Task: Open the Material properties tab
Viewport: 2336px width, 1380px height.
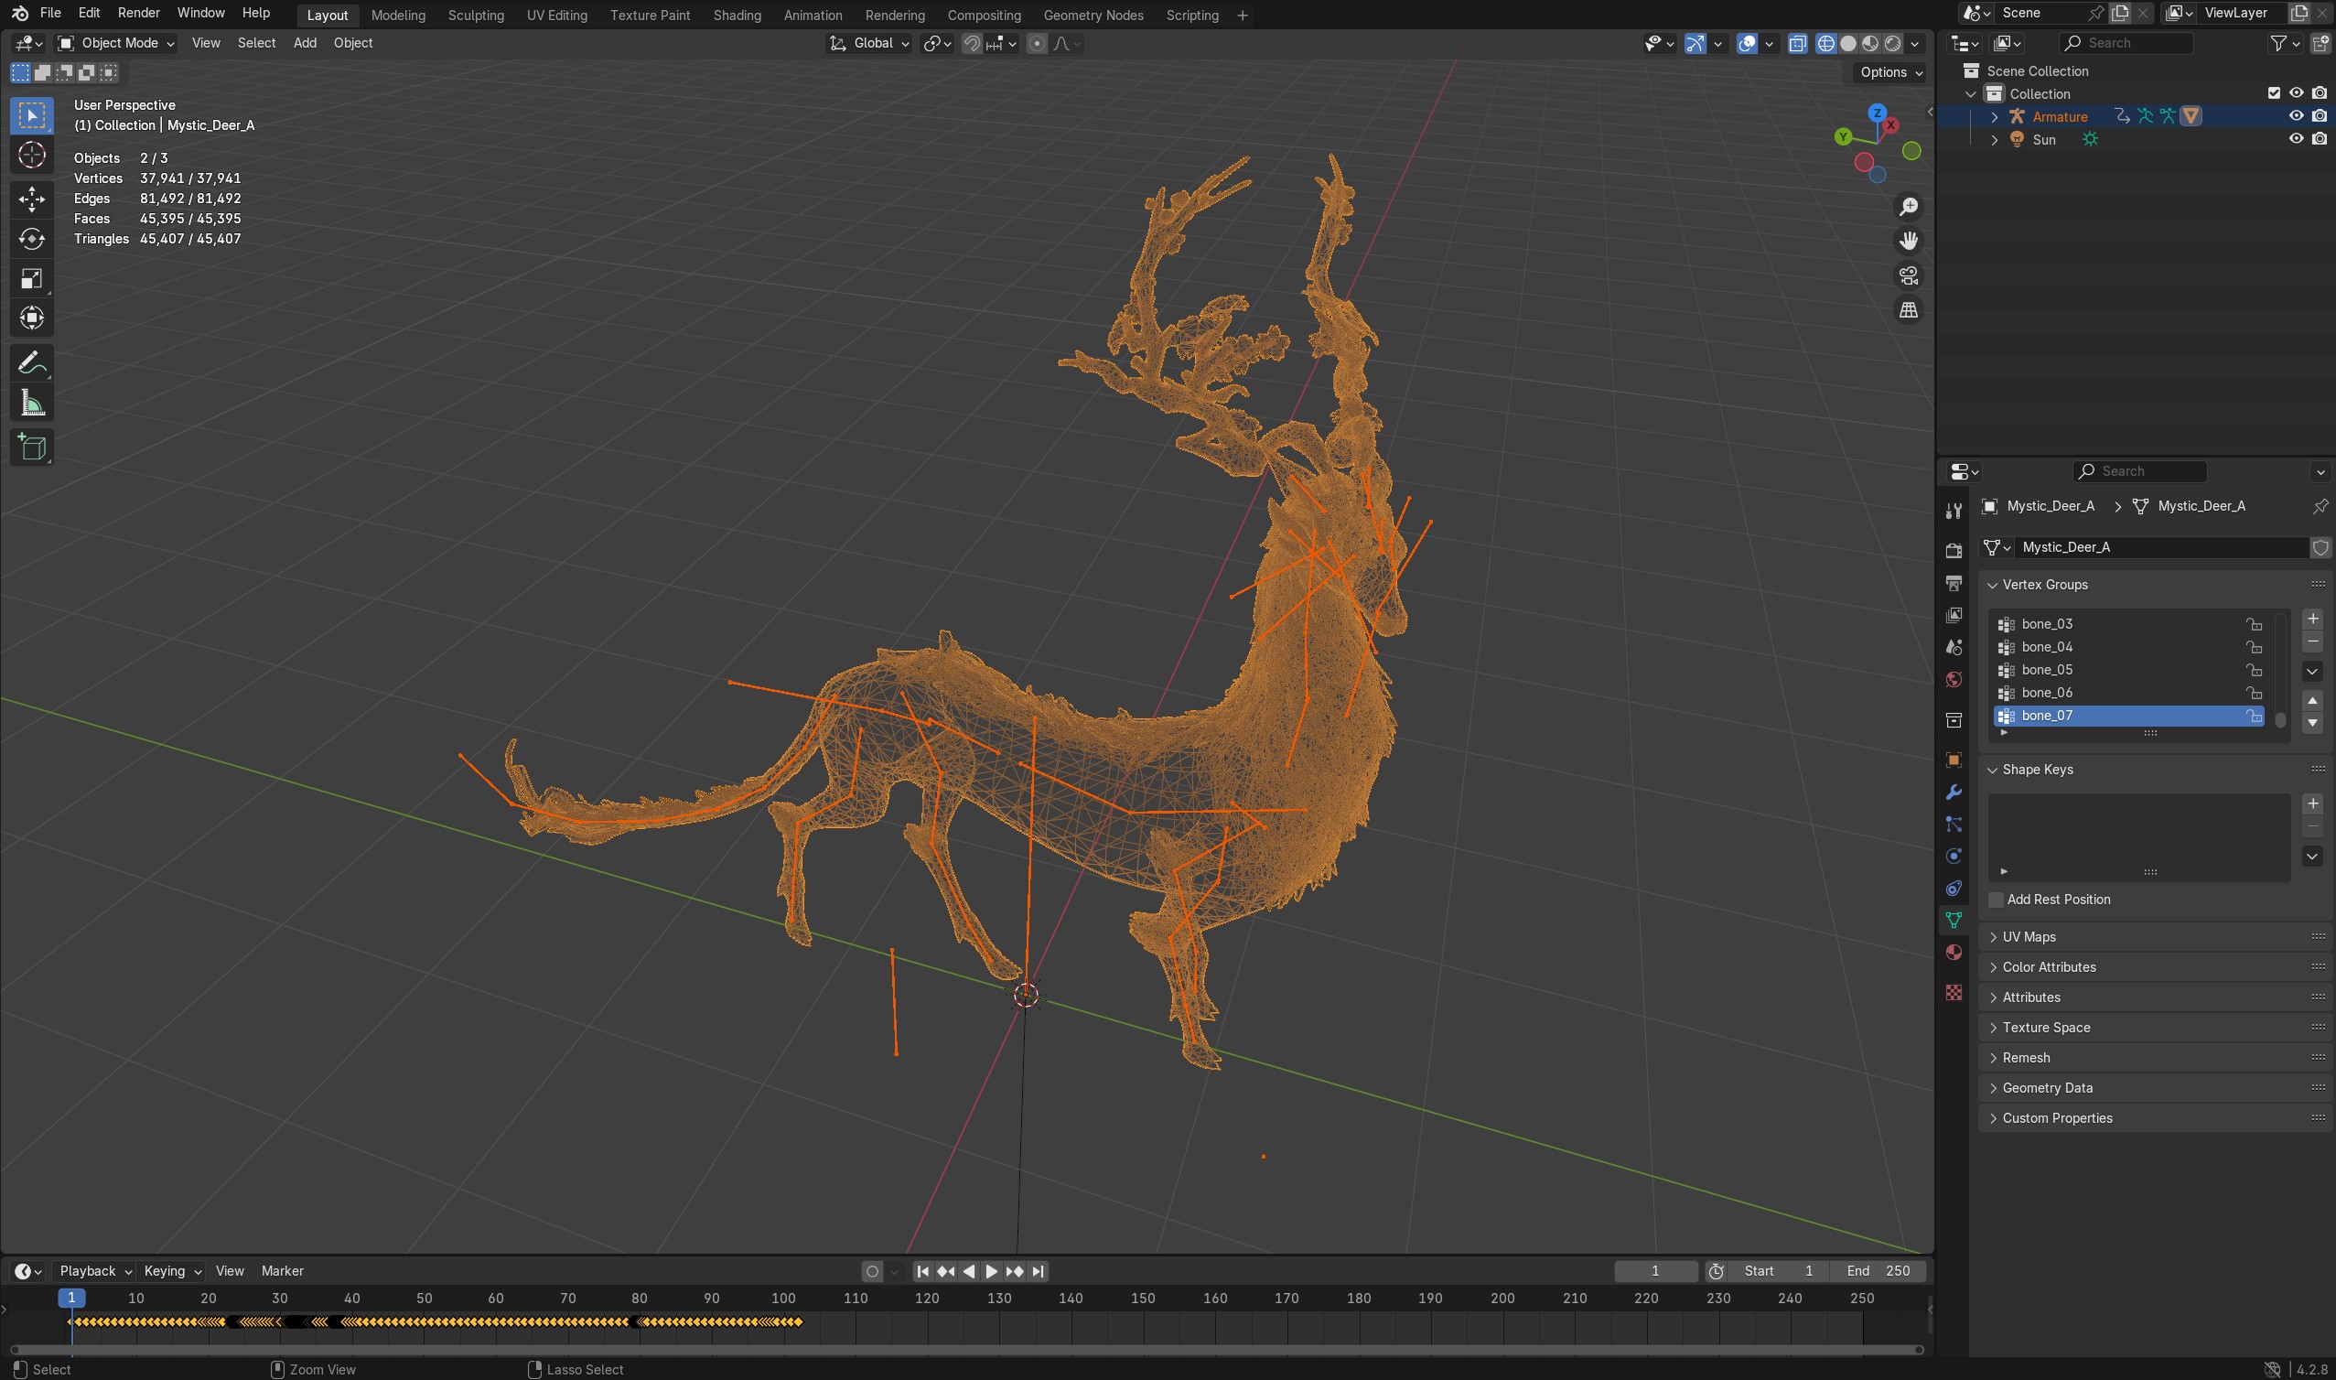Action: (1953, 953)
